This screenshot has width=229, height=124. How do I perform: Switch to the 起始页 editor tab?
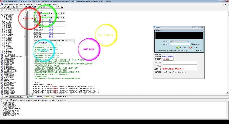(x=31, y=97)
